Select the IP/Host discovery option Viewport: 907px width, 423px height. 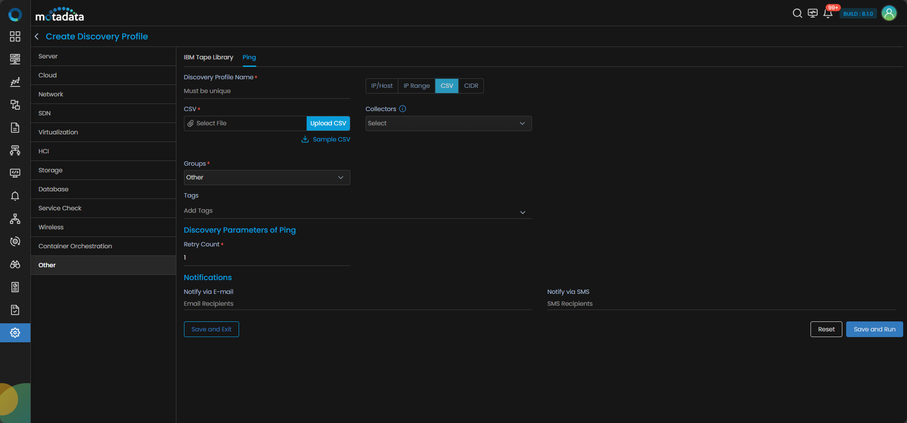click(382, 86)
